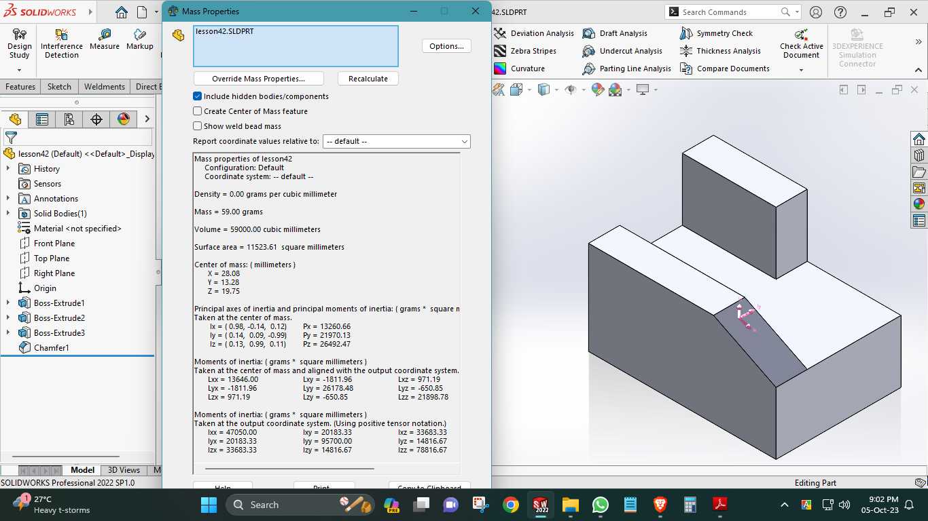Open Symmetry Check
This screenshot has height=521, width=928.
716,33
